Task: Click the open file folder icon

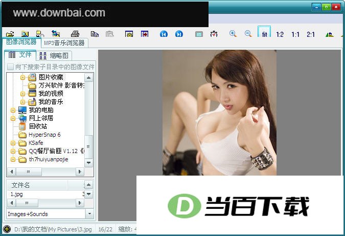Action: coord(10,34)
